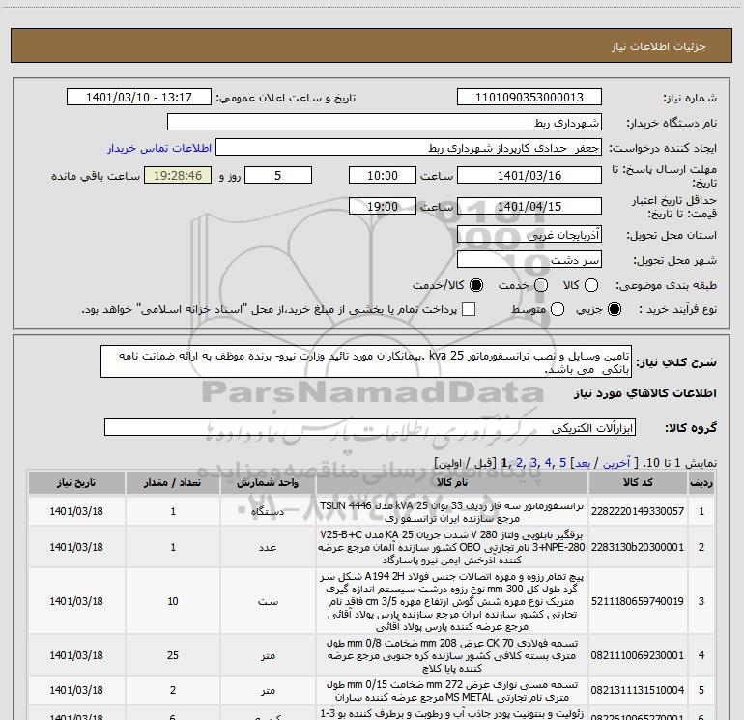
Task: Click the remaining time field 19:28:46
Action: click(x=178, y=175)
